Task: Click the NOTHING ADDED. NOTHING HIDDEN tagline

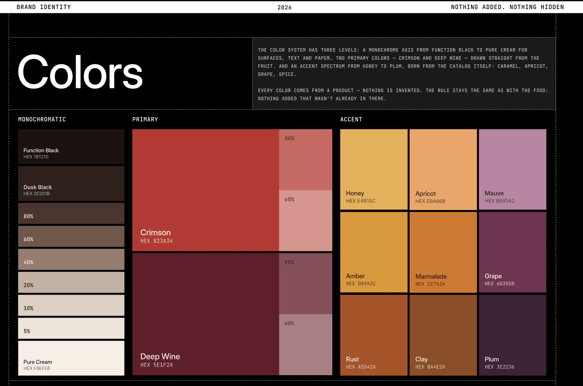Action: (x=507, y=7)
